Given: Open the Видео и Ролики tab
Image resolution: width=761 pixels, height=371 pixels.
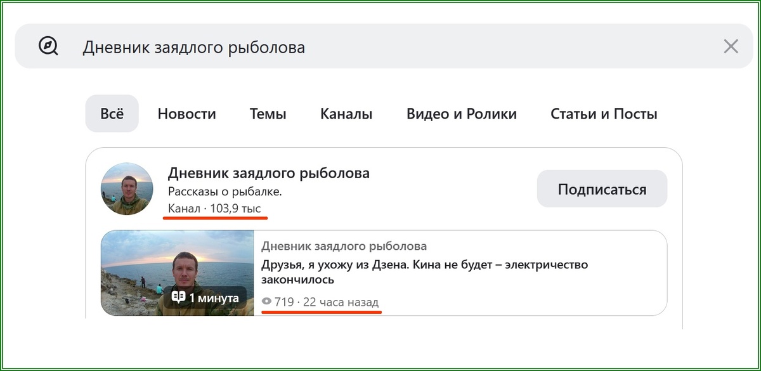Looking at the screenshot, I should [462, 114].
